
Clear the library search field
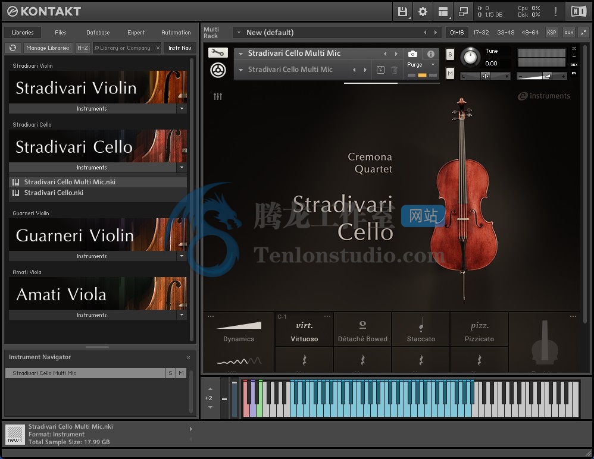[158, 48]
